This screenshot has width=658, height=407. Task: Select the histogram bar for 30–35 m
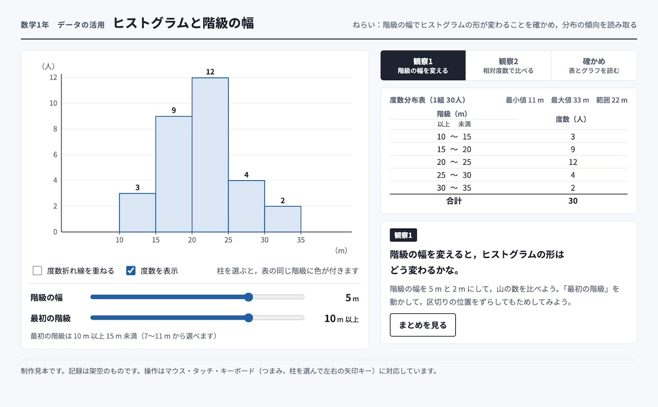coord(283,219)
